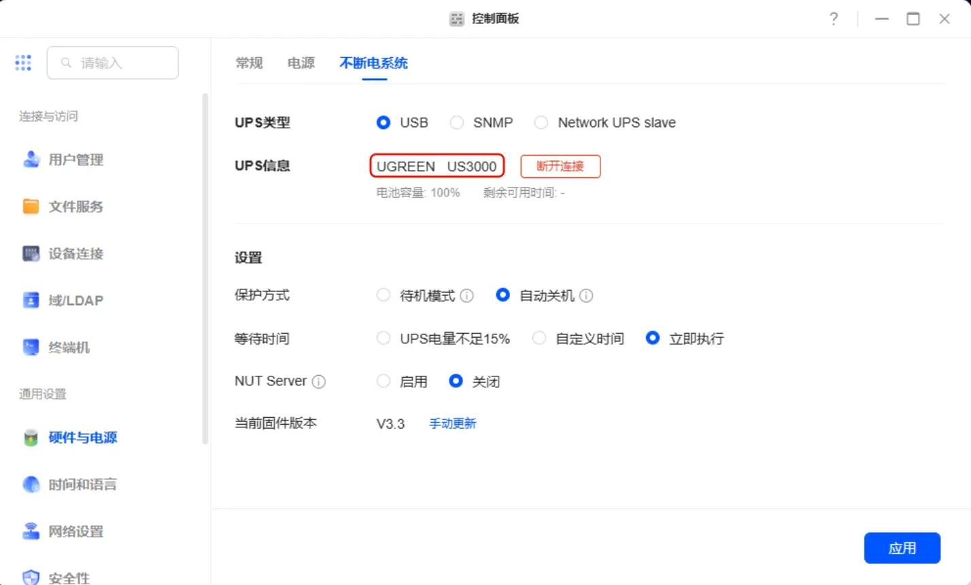This screenshot has height=585, width=971.
Task: Click the UGREEN US3000 text
Action: [x=437, y=166]
